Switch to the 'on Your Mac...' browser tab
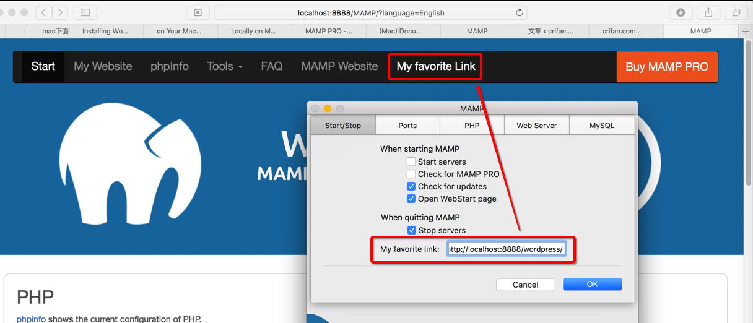Image resolution: width=753 pixels, height=323 pixels. click(x=180, y=31)
